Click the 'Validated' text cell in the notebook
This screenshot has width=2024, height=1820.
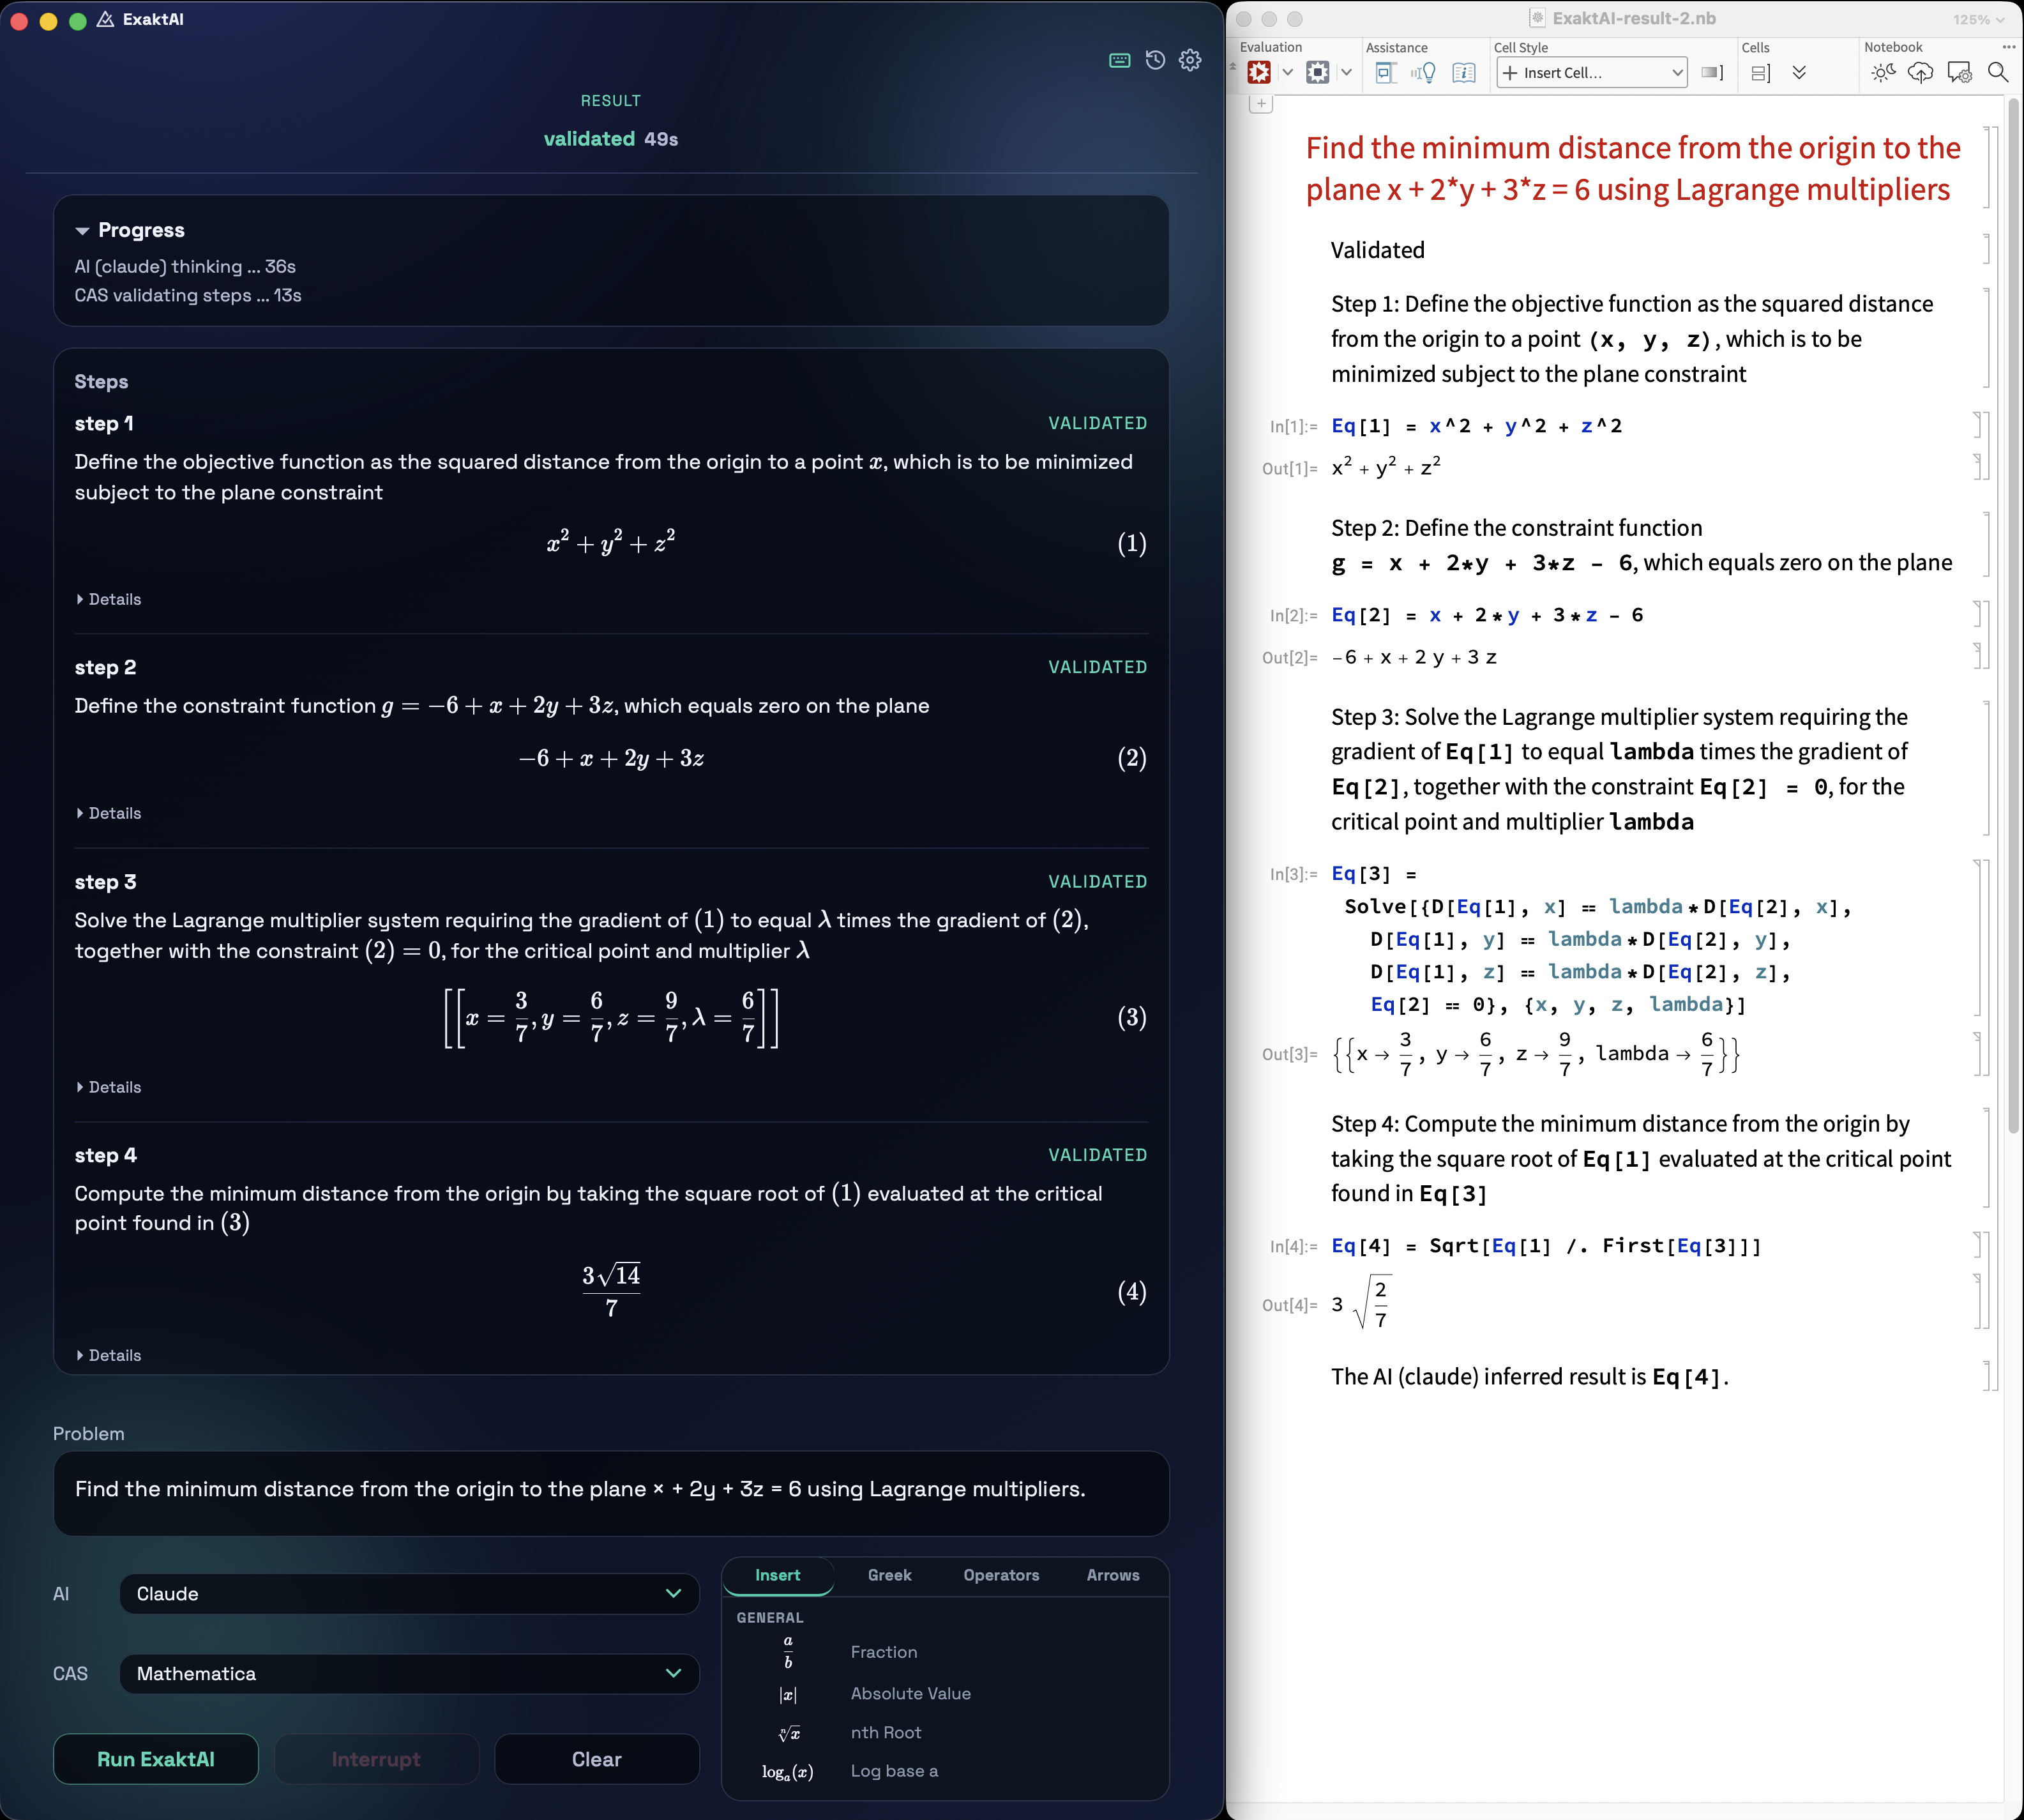point(1377,250)
